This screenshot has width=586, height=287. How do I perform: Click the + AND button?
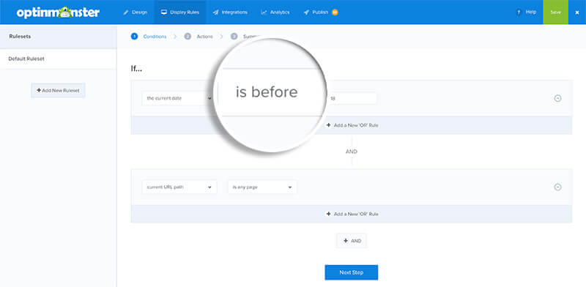click(x=352, y=241)
